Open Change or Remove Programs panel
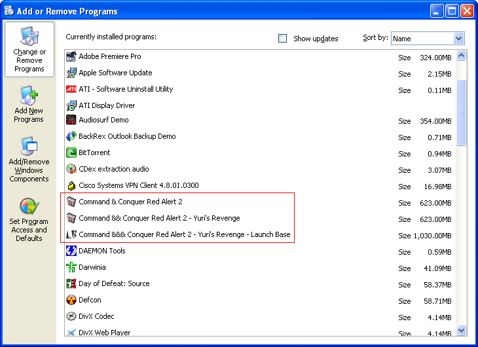This screenshot has height=347, width=478. point(29,49)
